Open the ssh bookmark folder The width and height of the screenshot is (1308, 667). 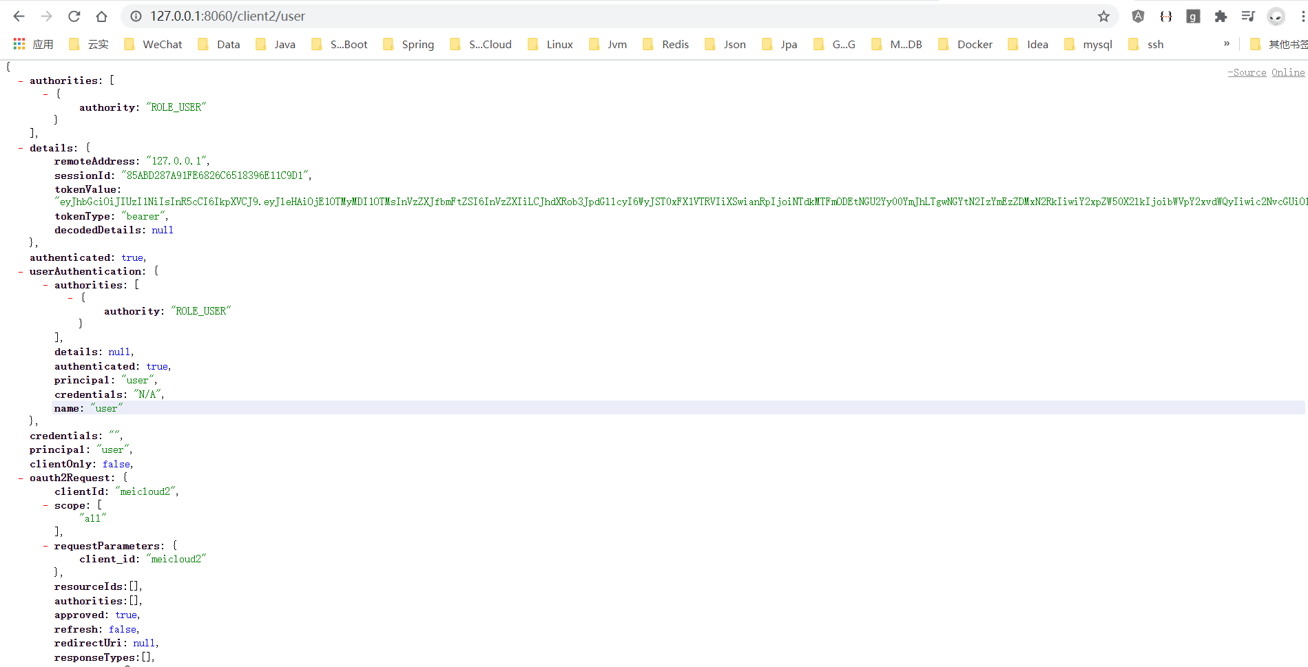(1146, 44)
